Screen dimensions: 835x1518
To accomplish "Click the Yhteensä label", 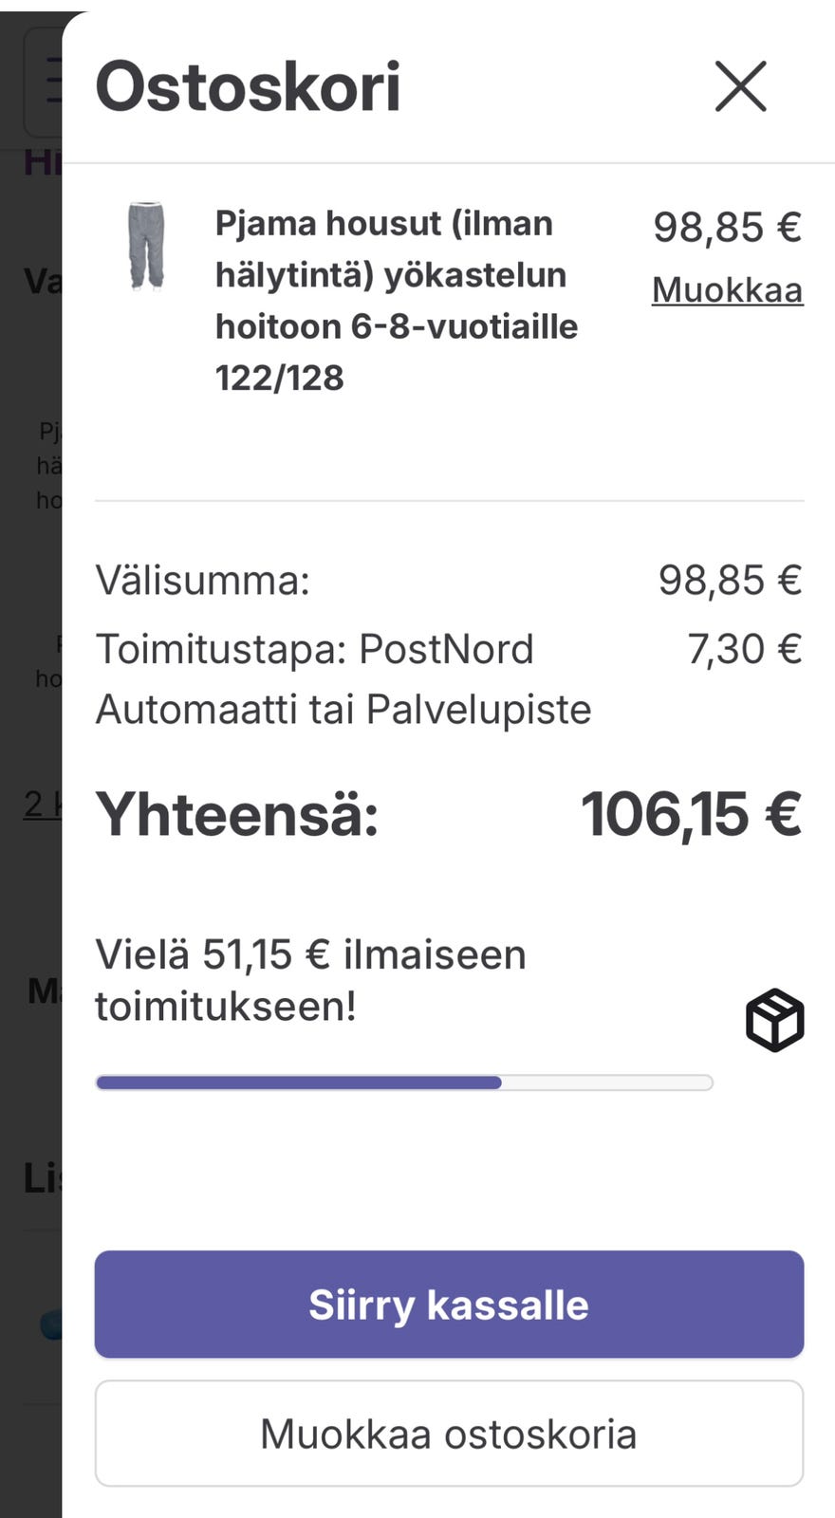I will 237,814.
